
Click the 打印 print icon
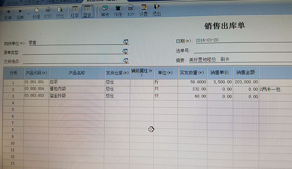[x=48, y=13]
